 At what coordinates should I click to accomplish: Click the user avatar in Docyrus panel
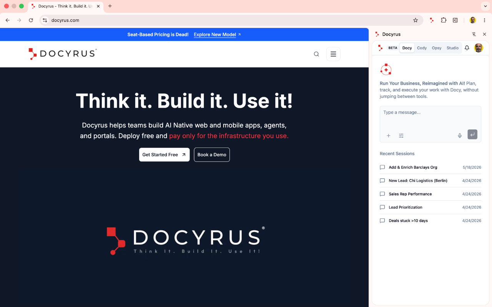[479, 48]
